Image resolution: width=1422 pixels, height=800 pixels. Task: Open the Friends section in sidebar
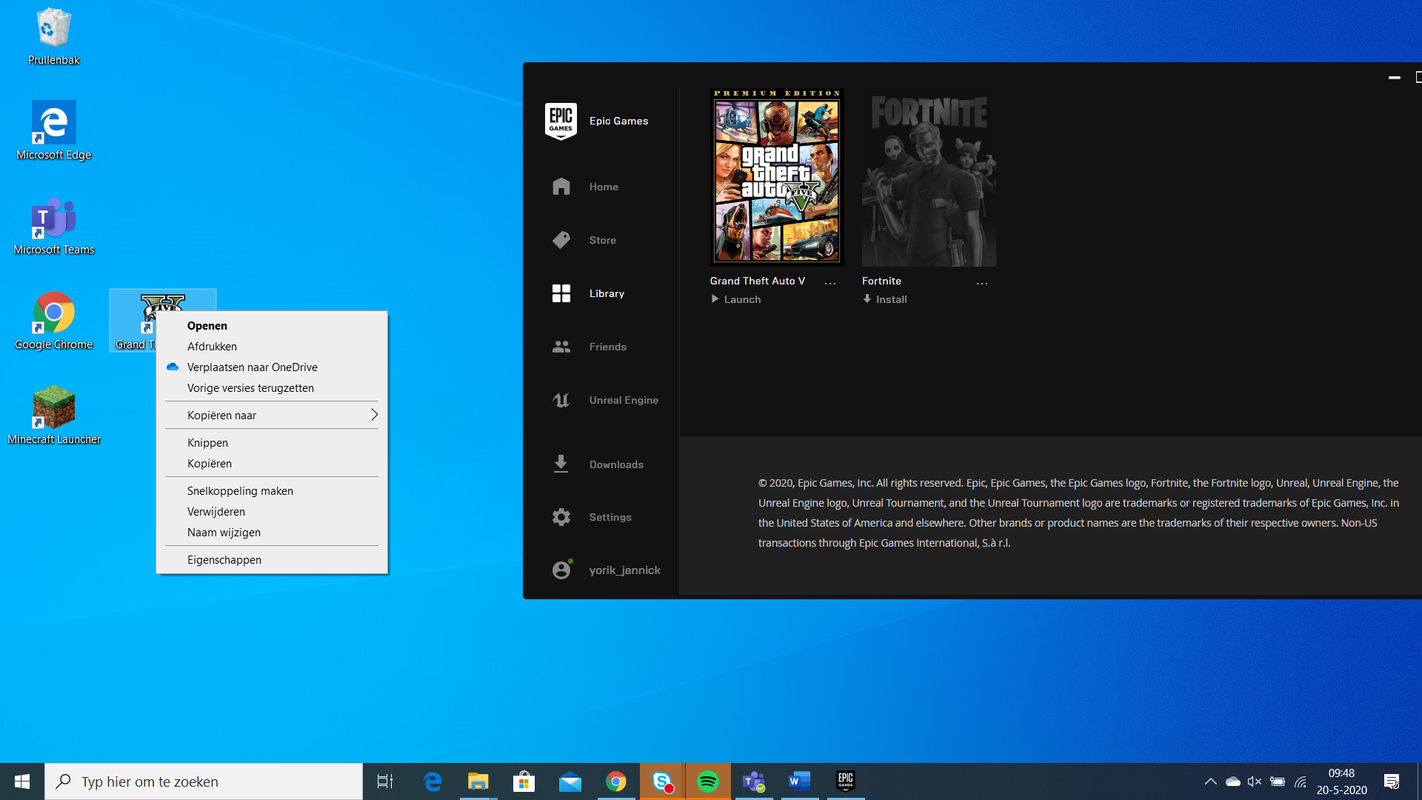click(607, 347)
